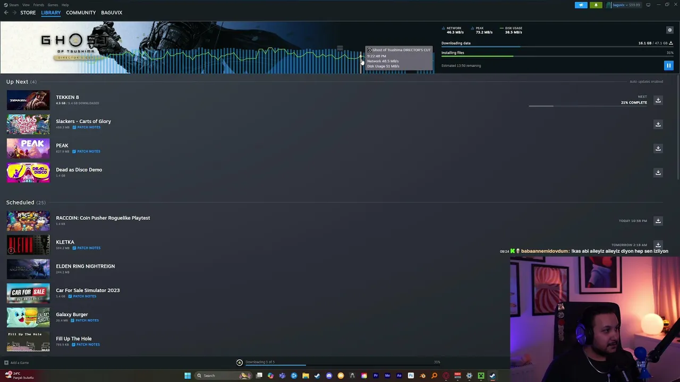Open Media Encoder from the taskbar

(387, 376)
